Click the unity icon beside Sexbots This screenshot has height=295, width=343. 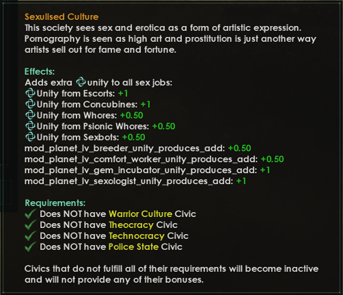30,137
